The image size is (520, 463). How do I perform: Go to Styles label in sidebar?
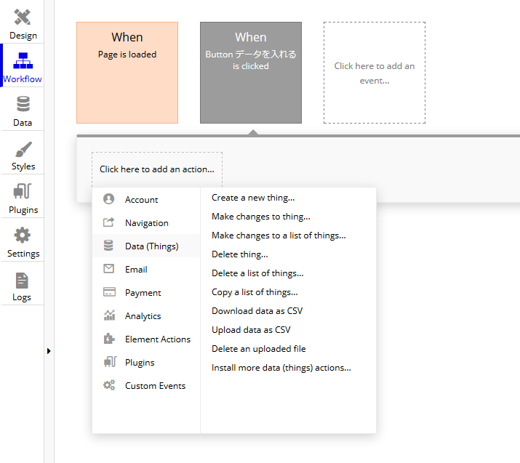point(23,166)
